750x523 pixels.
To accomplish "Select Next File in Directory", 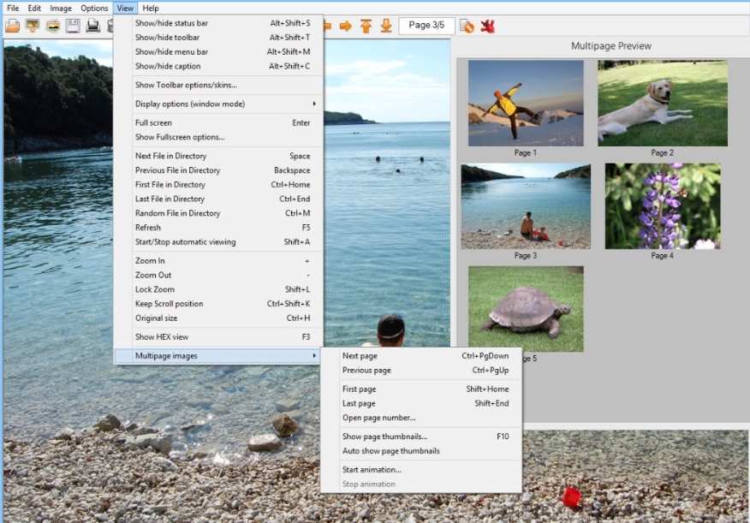I will 218,156.
